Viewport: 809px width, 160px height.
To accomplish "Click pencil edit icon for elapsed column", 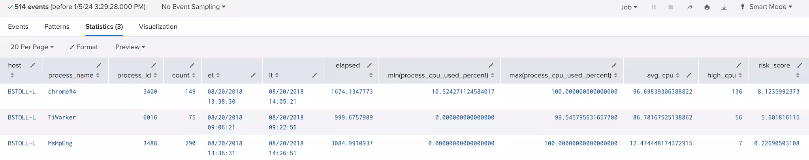I will pyautogui.click(x=369, y=65).
